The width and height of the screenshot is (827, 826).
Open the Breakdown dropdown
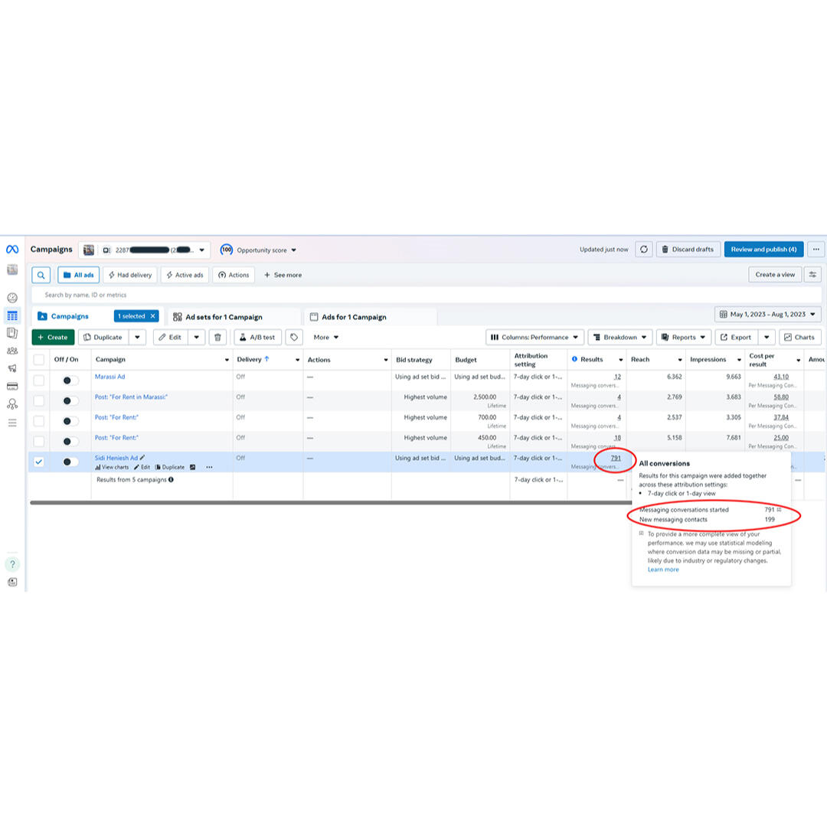tap(620, 338)
